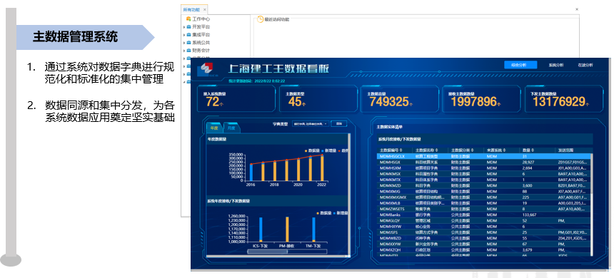Image resolution: width=614 pixels, height=278 pixels.
Task: Toggle the 新增量 legend in yearly chart
Action: point(328,150)
